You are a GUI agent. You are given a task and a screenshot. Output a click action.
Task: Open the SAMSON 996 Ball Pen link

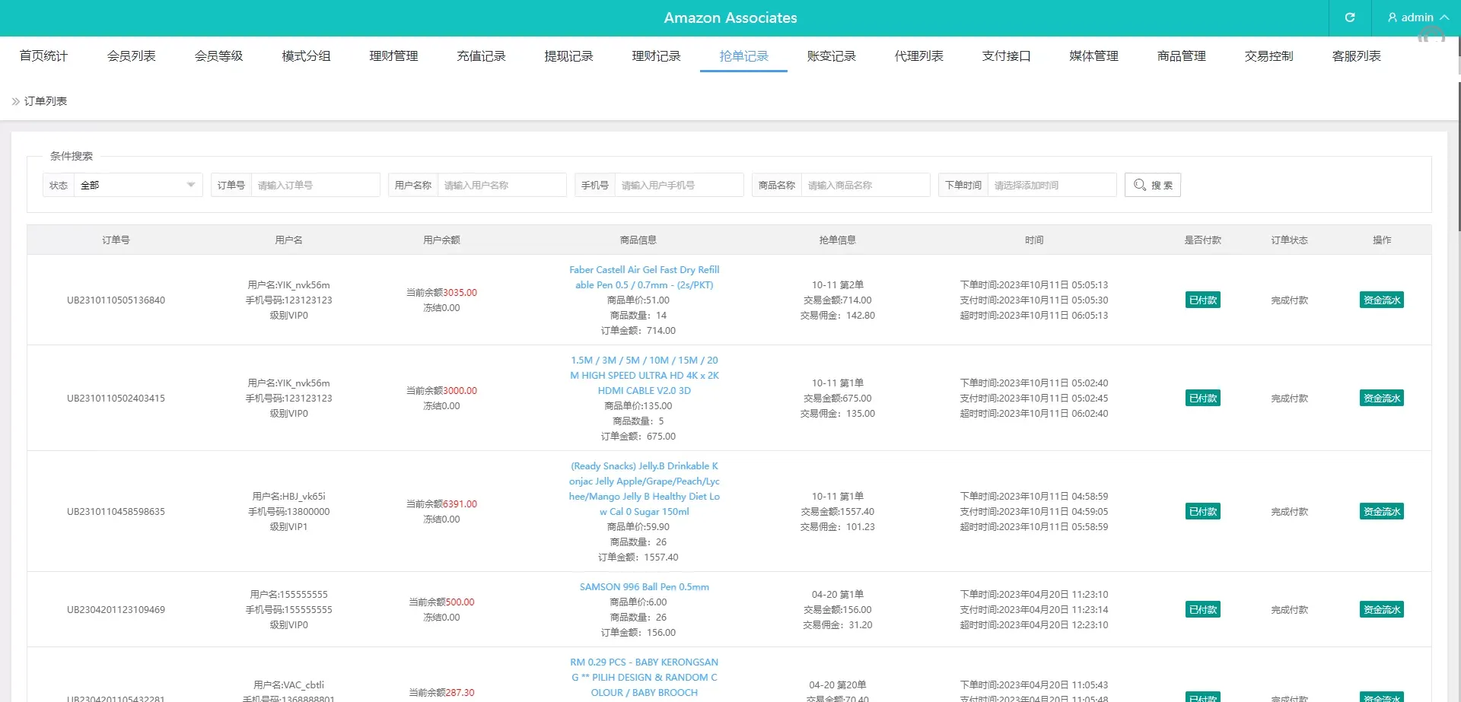pos(644,586)
